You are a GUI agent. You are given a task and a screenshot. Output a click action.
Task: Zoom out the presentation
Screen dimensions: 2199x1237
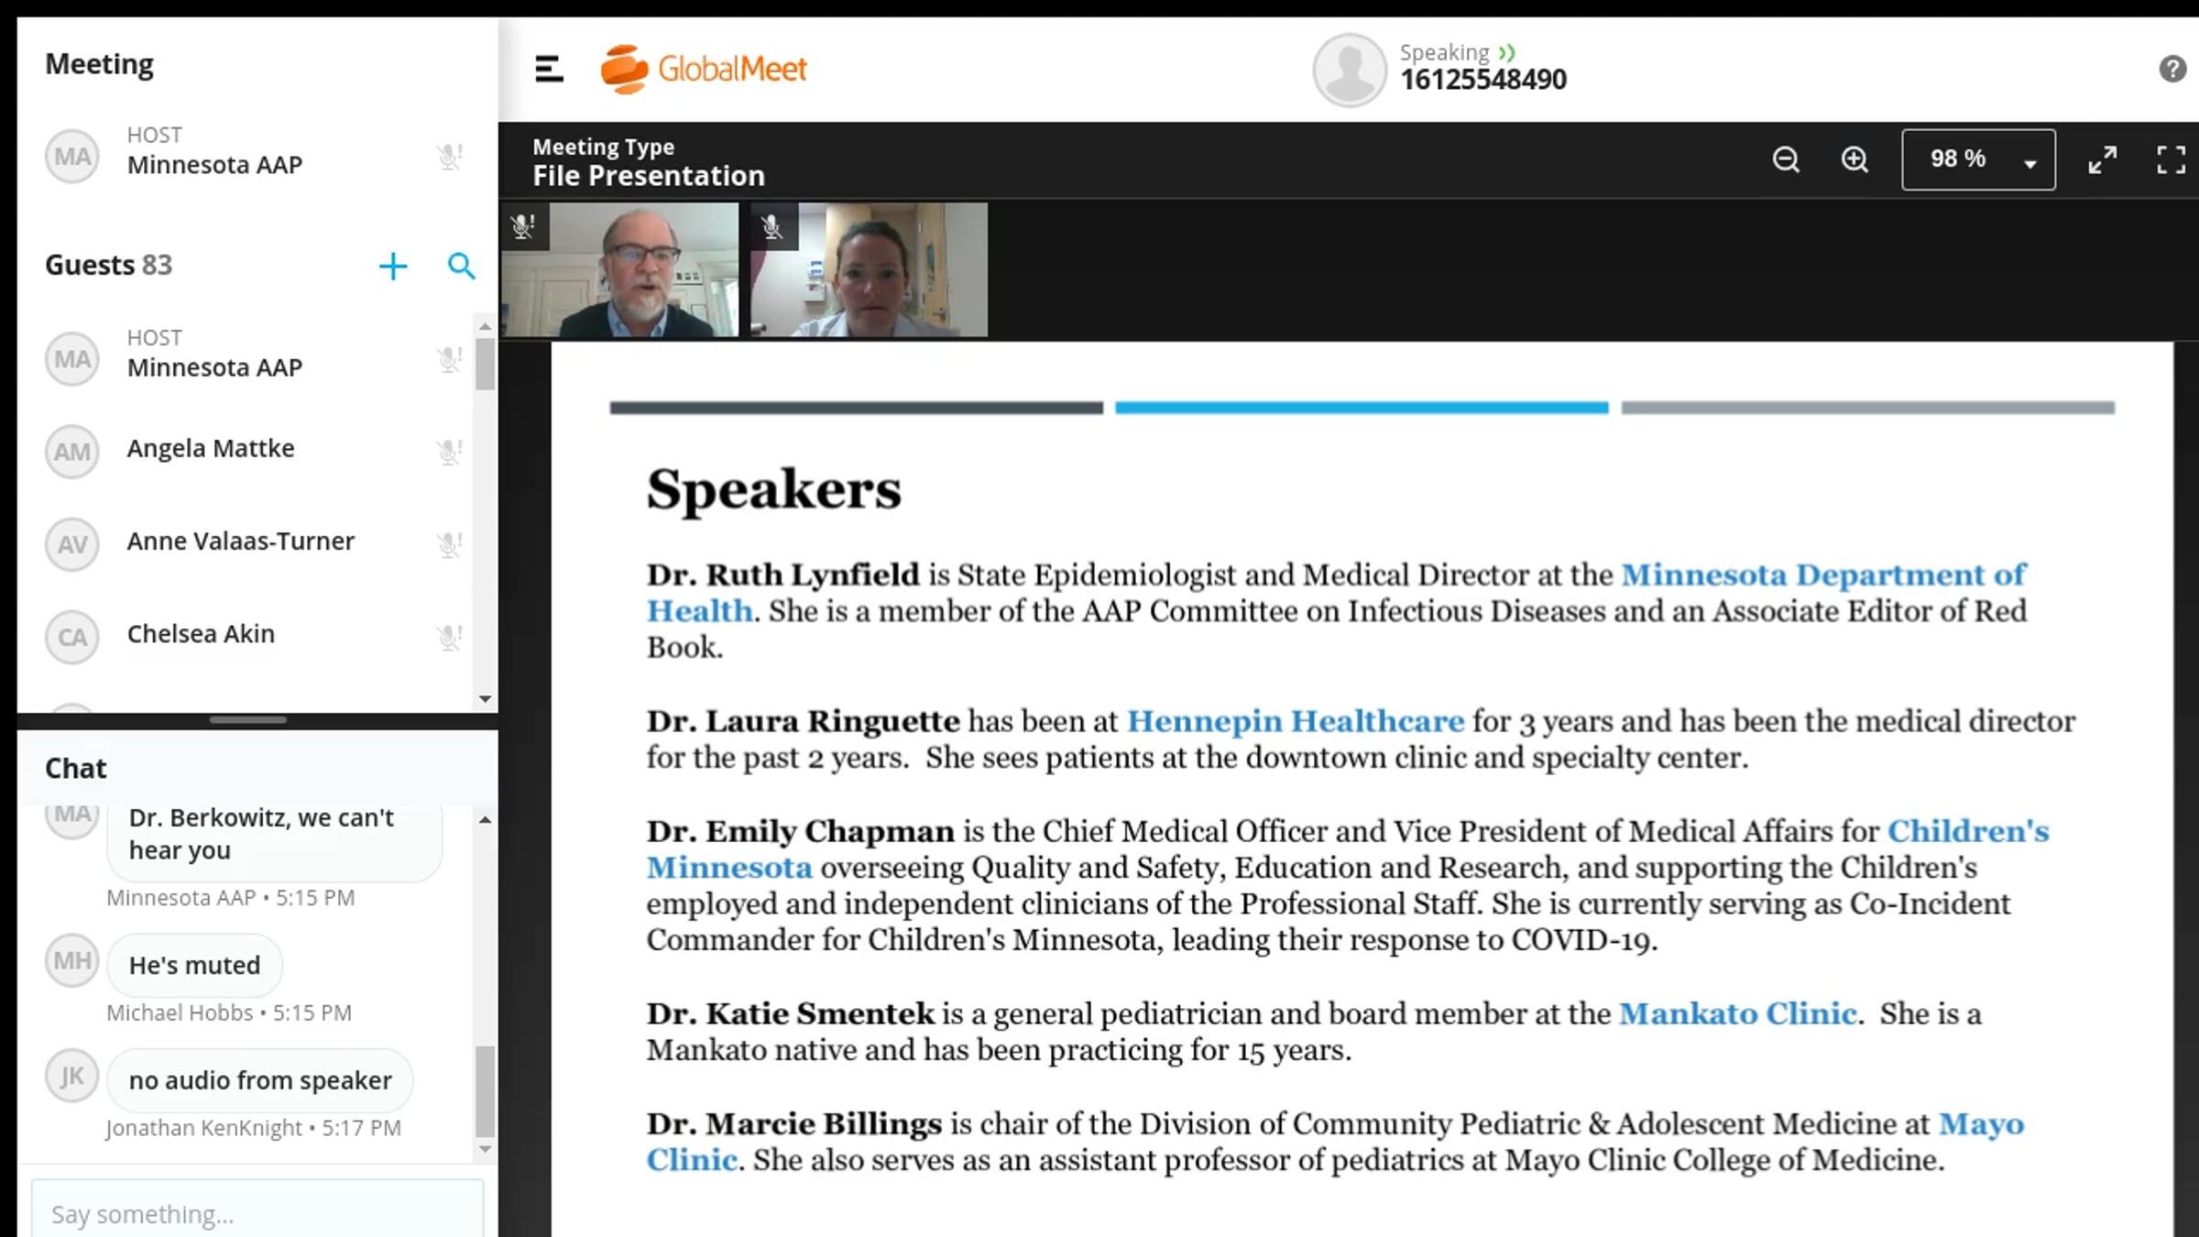click(x=1786, y=159)
